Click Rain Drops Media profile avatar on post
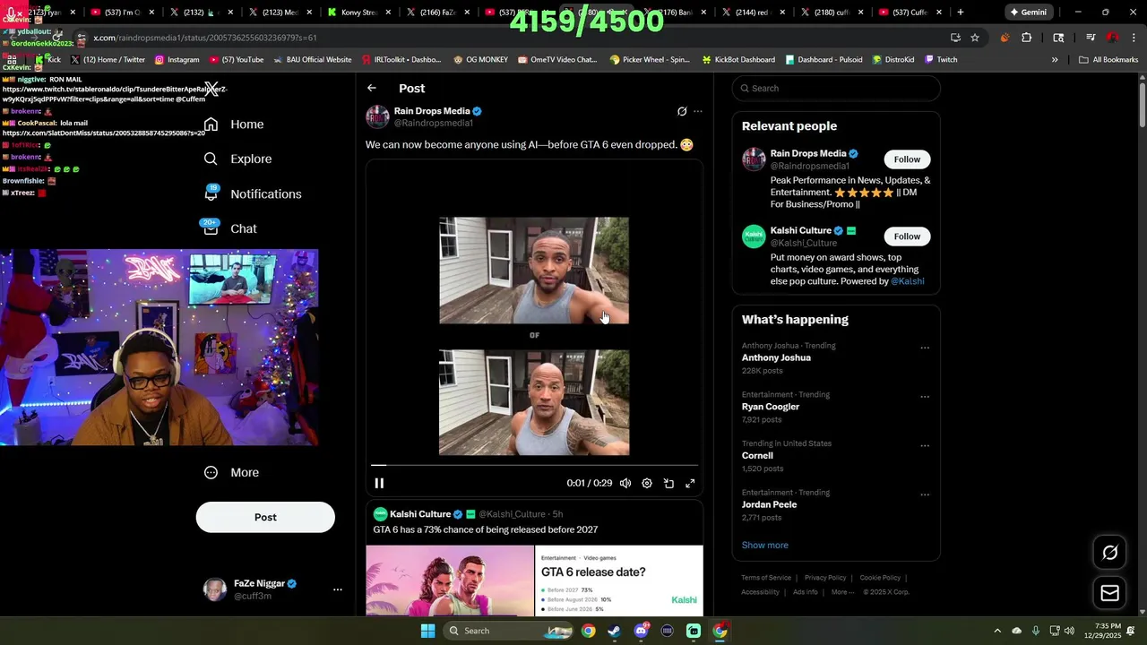The height and width of the screenshot is (645, 1147). click(x=377, y=116)
